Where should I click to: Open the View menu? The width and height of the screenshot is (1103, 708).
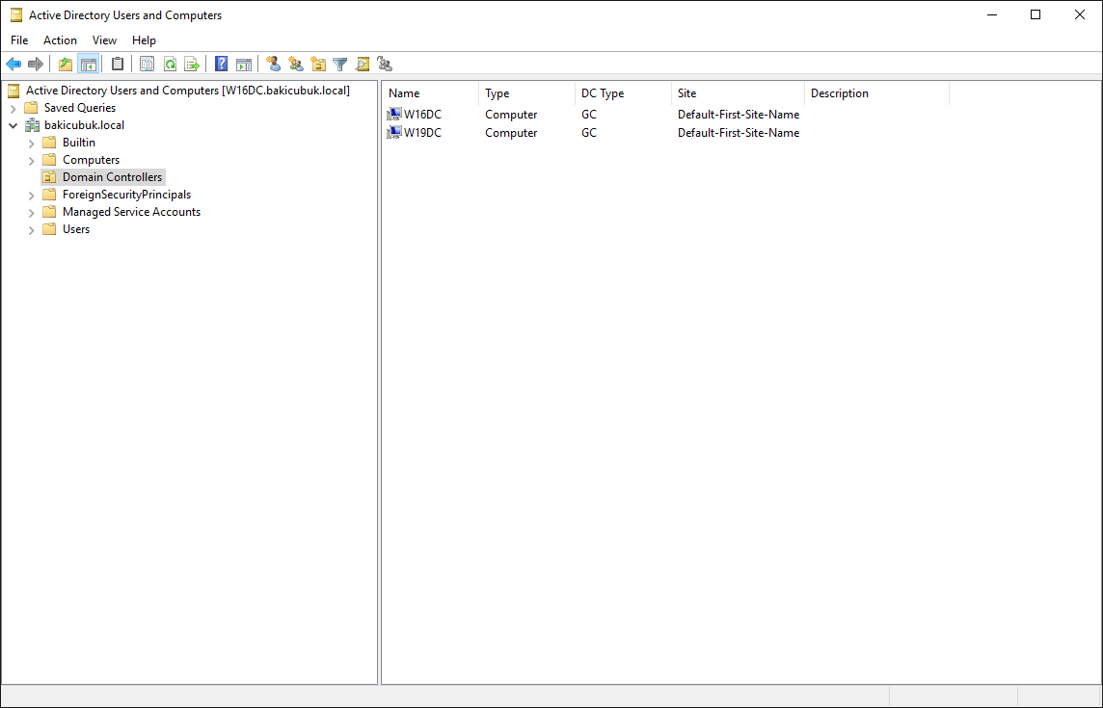(105, 40)
